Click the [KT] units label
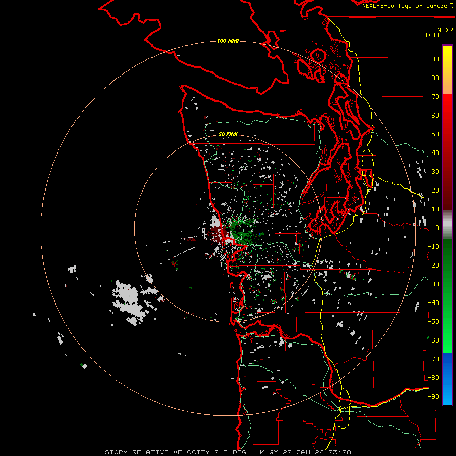Screen dimensions: 456x456 pyautogui.click(x=432, y=35)
